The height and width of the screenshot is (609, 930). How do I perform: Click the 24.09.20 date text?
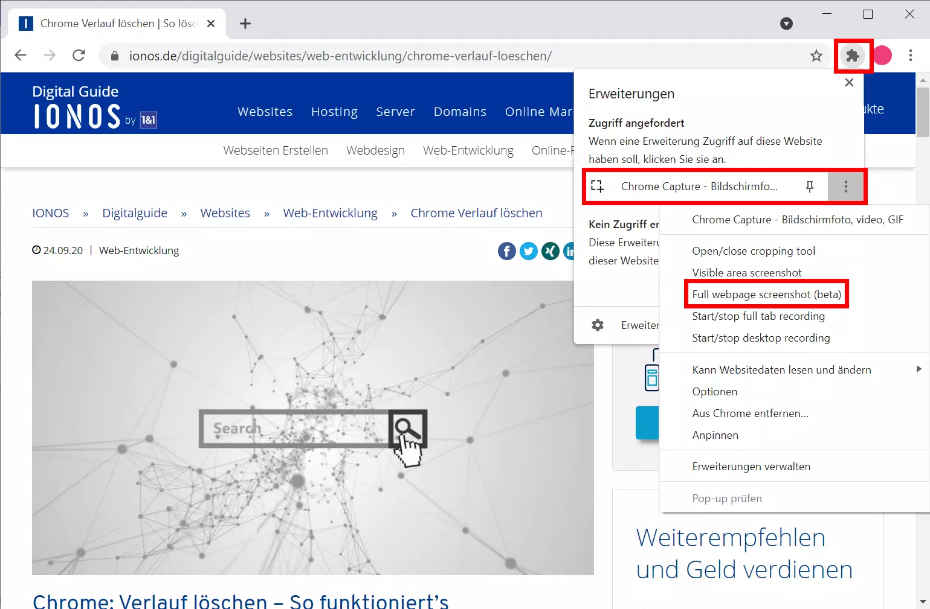(63, 250)
